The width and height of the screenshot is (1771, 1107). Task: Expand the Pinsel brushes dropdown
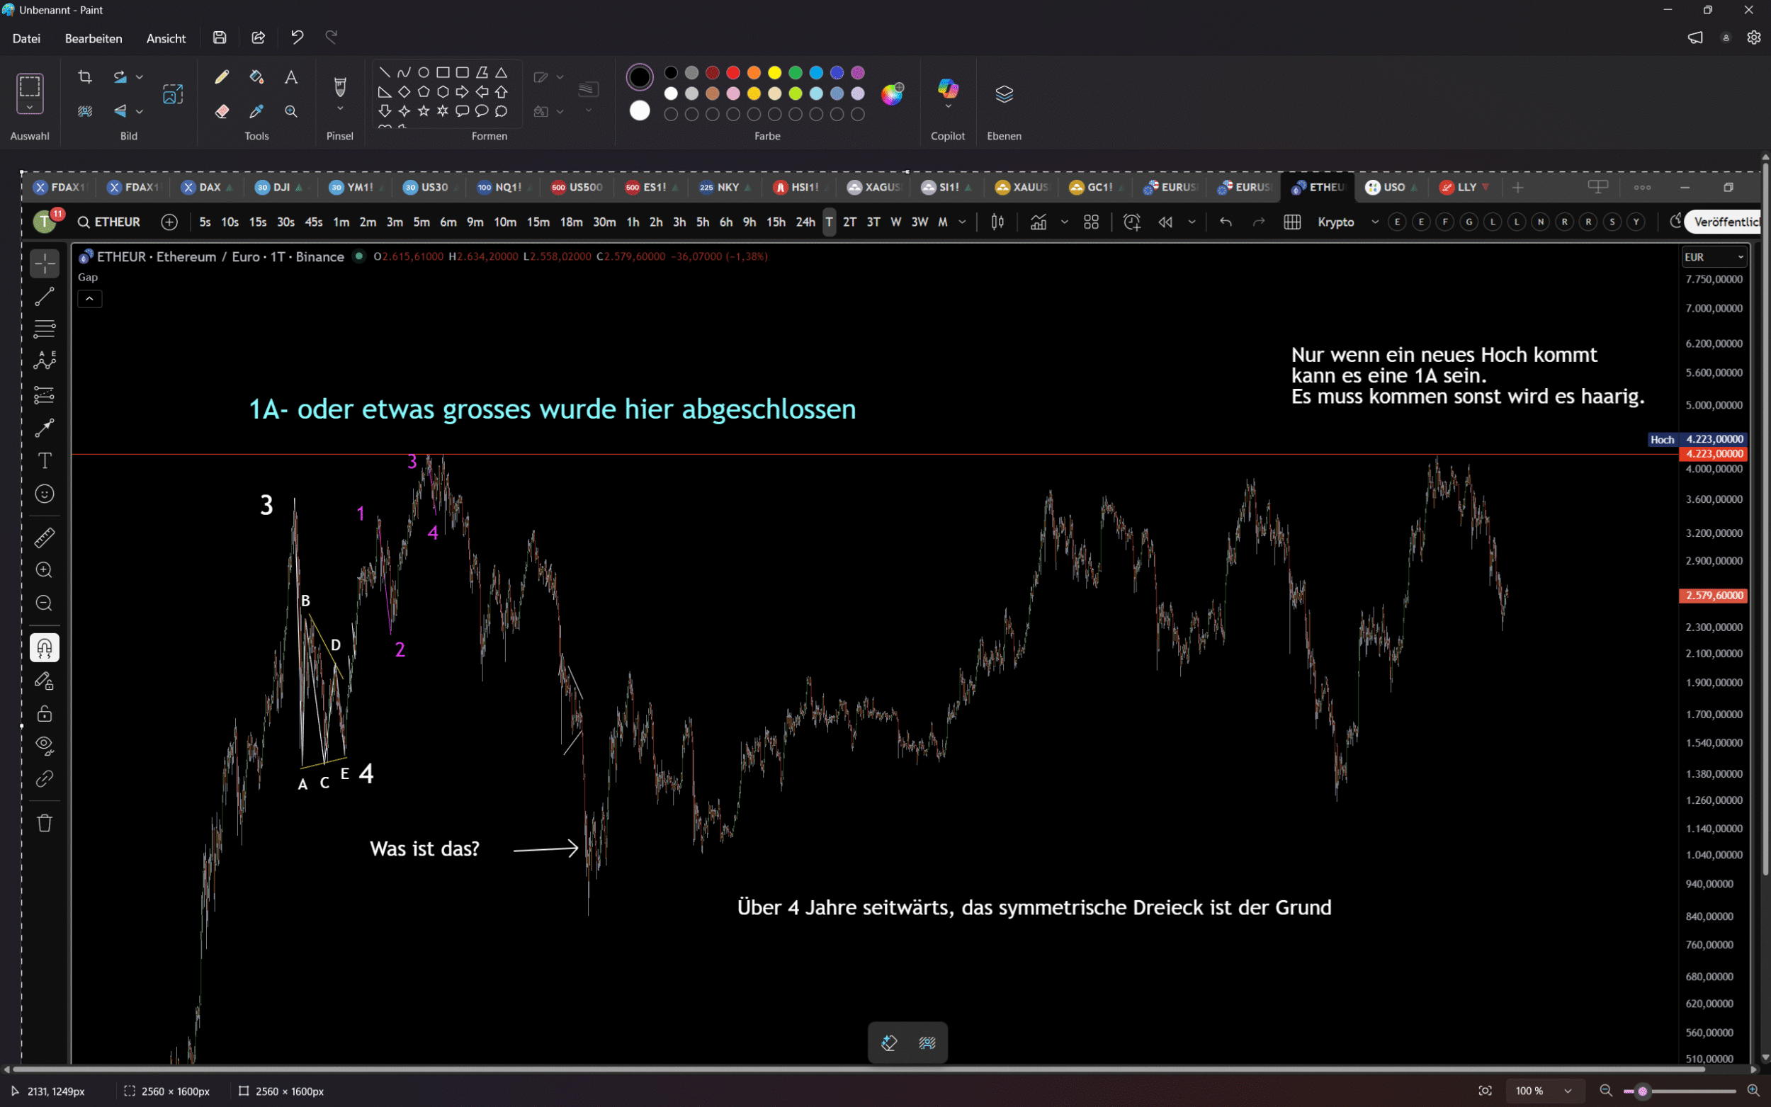[340, 109]
